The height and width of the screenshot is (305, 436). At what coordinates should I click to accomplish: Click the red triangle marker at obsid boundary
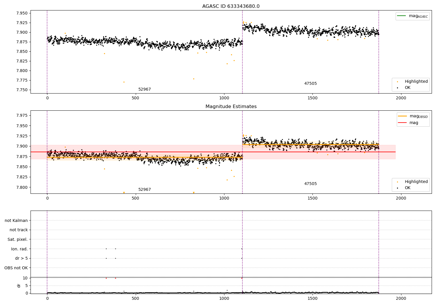[x=242, y=278]
